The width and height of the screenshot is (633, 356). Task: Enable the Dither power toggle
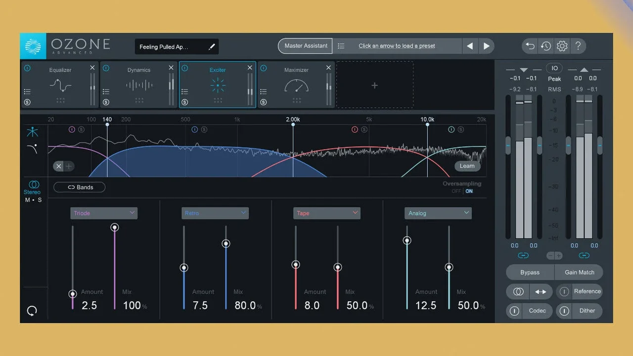click(x=564, y=311)
